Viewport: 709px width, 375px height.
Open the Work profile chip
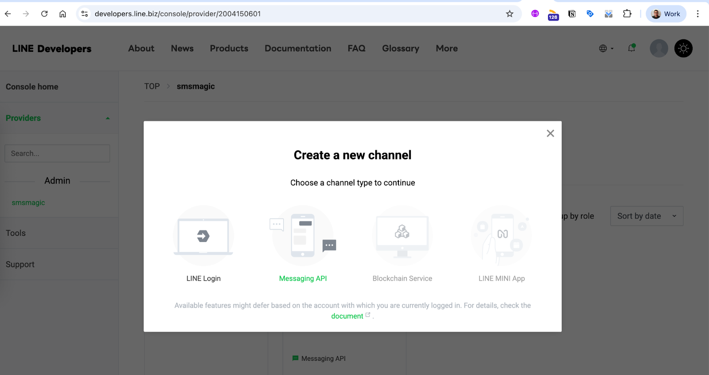666,14
